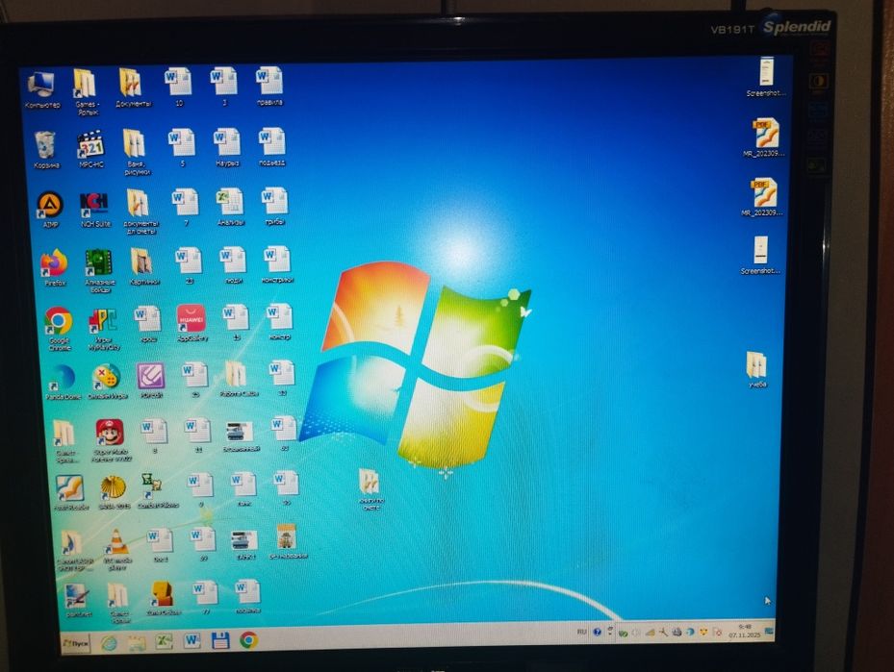Open the Word document named Науруз
The width and height of the screenshot is (894, 672).
pyautogui.click(x=227, y=147)
